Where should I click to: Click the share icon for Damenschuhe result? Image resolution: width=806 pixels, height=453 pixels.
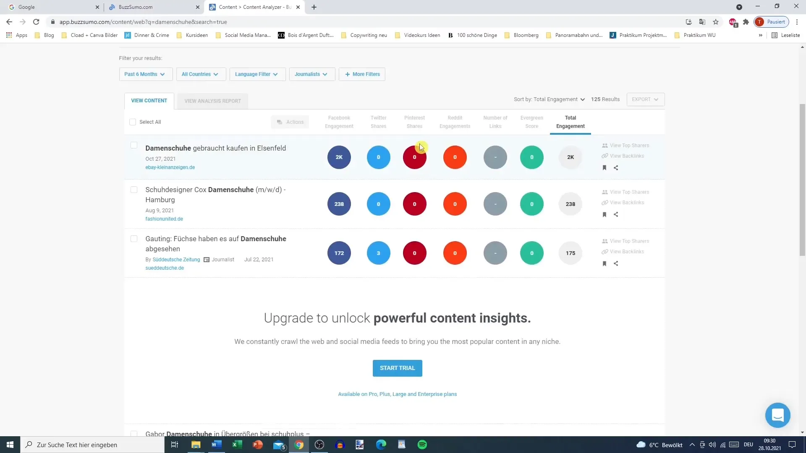(615, 168)
